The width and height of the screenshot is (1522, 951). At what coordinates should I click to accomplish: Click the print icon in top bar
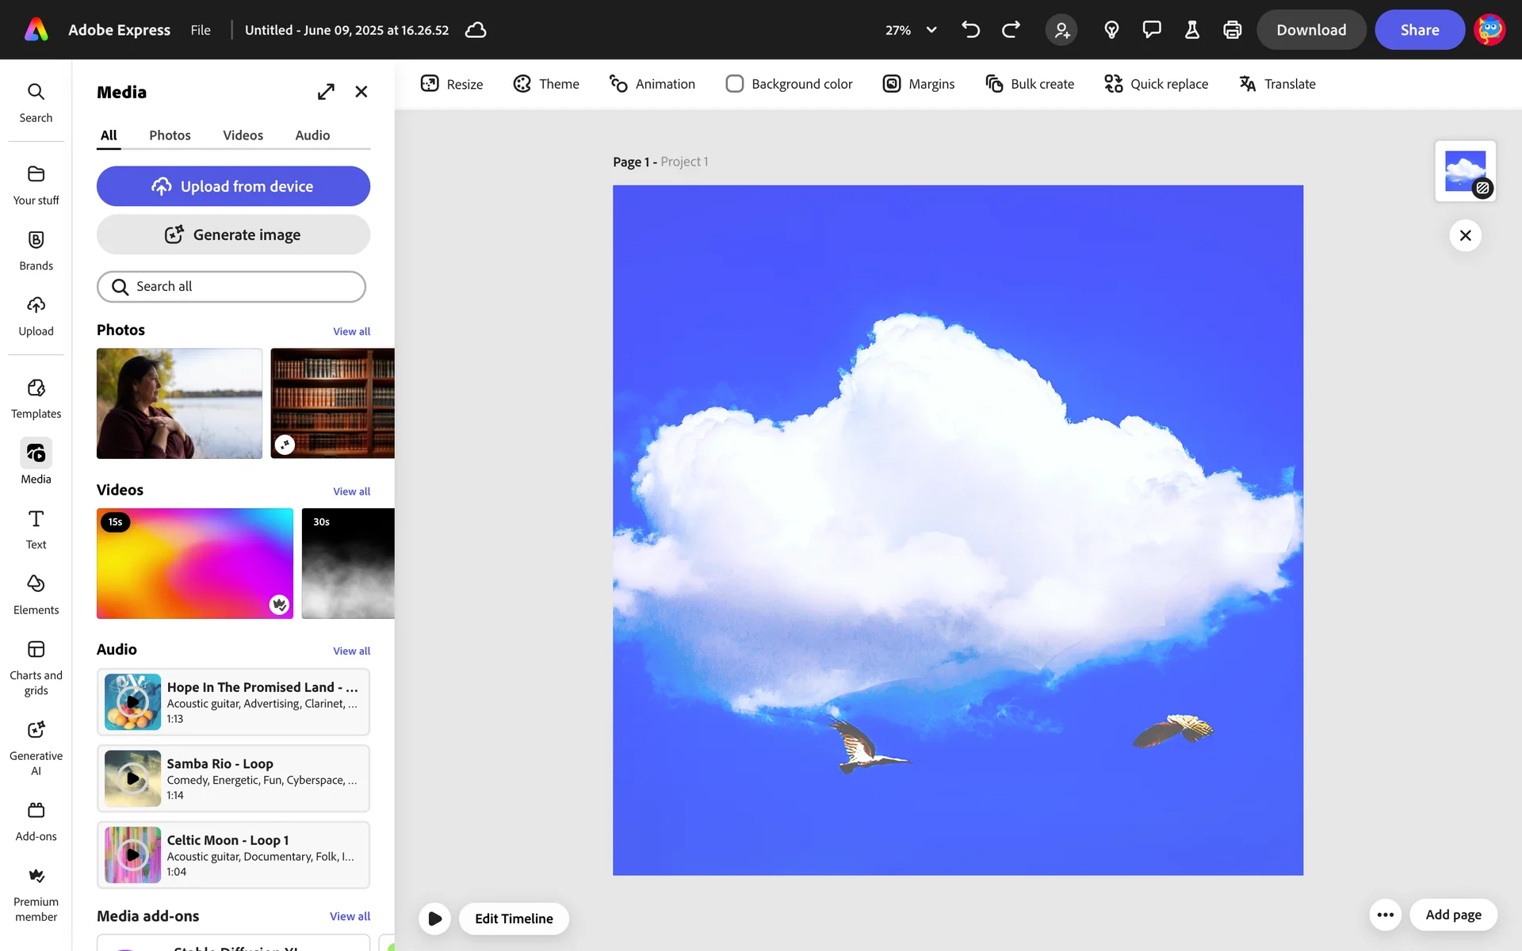(x=1232, y=30)
